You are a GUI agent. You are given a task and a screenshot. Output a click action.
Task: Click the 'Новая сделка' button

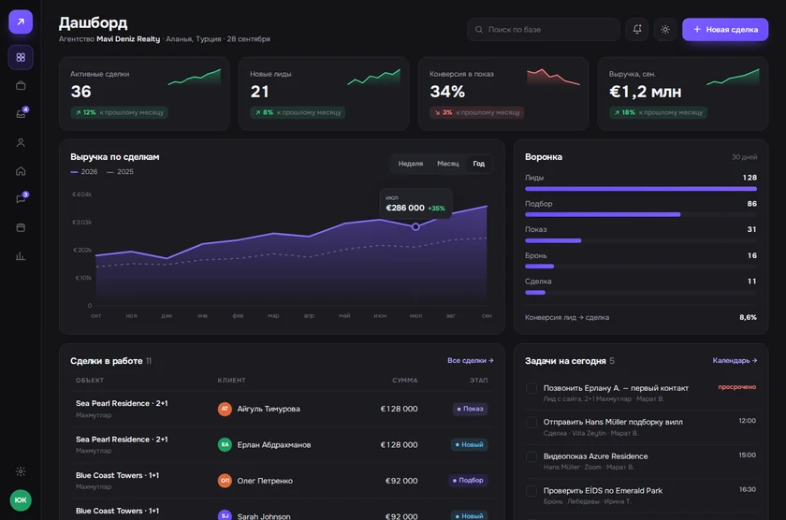(x=725, y=30)
